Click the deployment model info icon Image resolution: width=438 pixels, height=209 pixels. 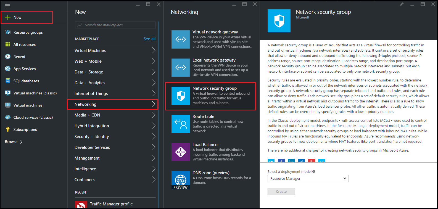click(x=314, y=171)
